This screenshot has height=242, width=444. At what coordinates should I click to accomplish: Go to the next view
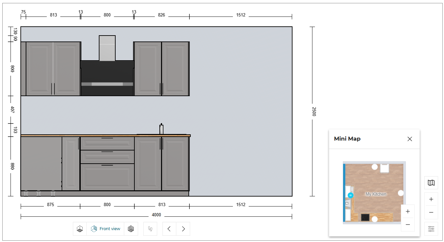click(x=183, y=229)
